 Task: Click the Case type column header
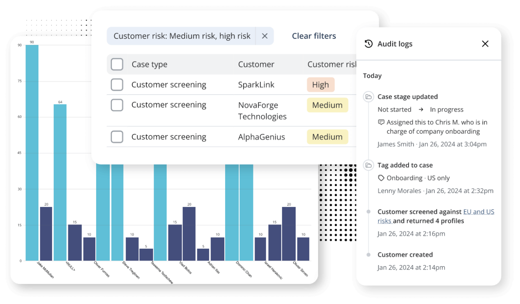149,64
